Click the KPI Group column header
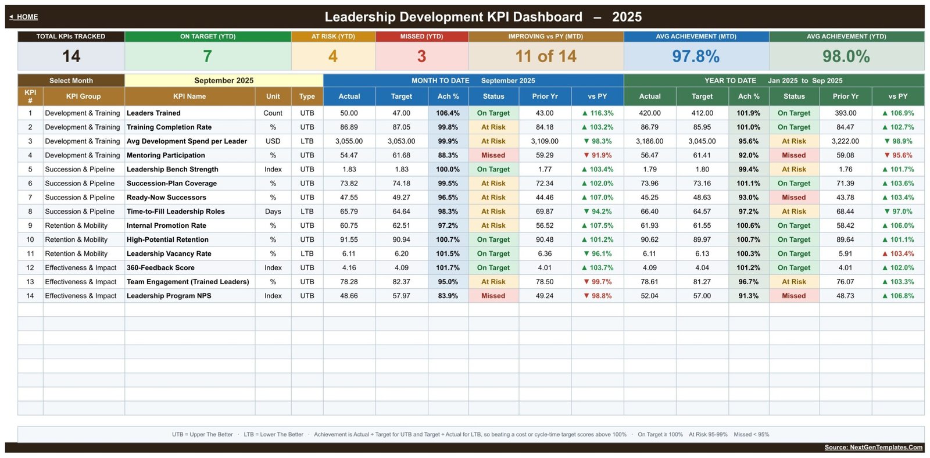The height and width of the screenshot is (458, 930). point(83,96)
